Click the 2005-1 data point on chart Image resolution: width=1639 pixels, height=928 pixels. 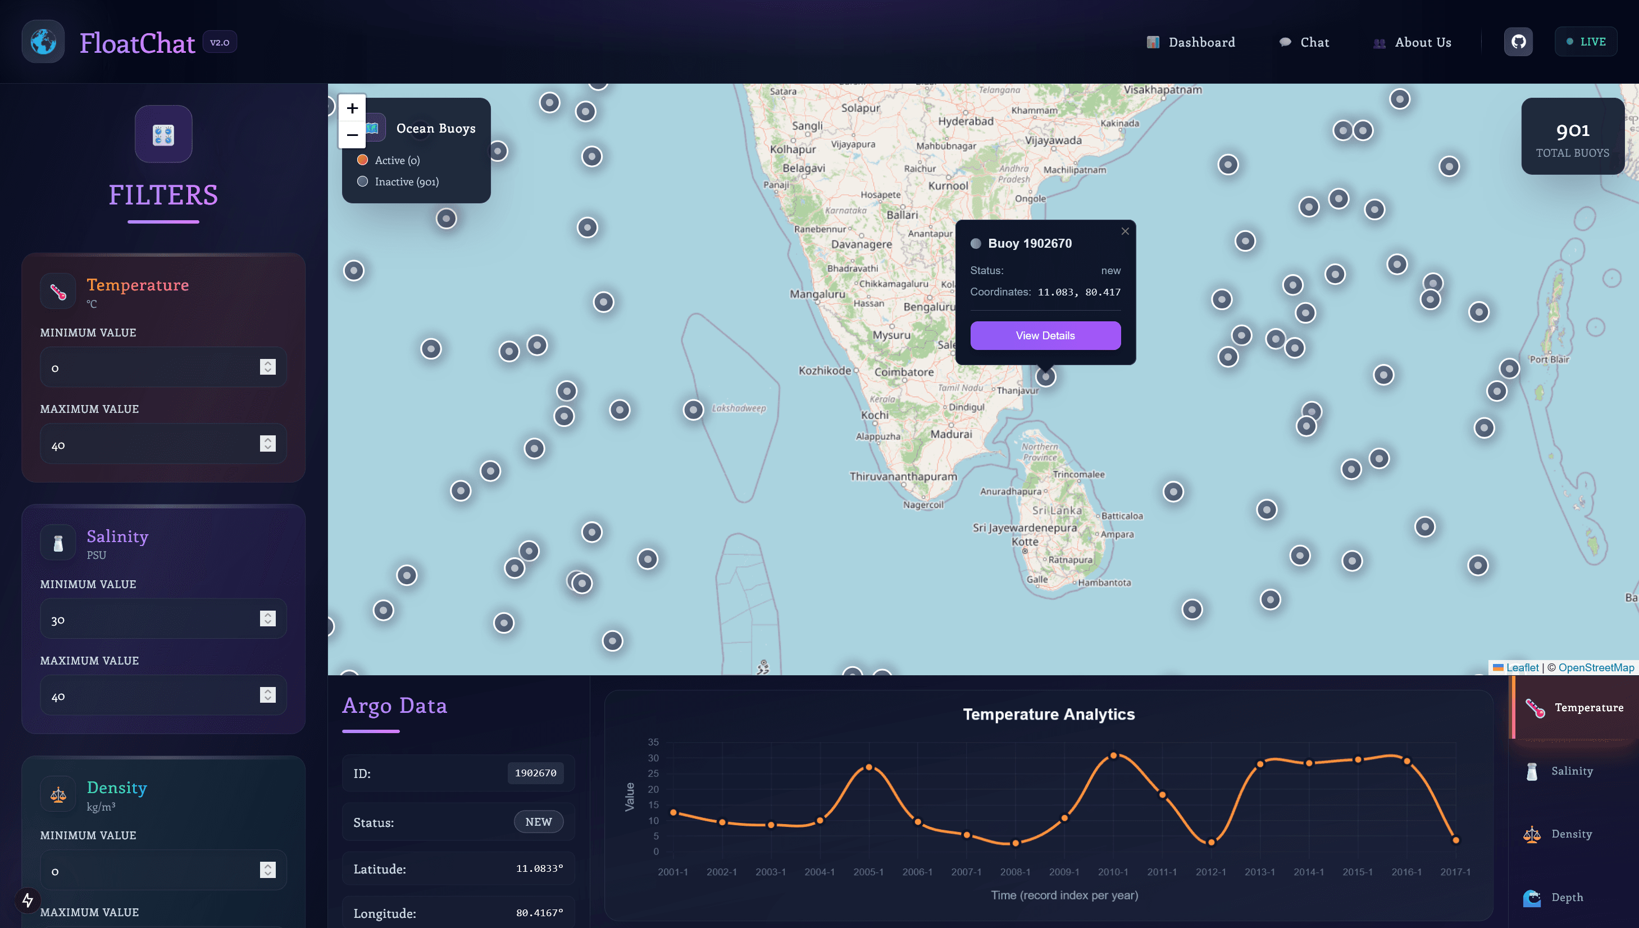tap(868, 767)
